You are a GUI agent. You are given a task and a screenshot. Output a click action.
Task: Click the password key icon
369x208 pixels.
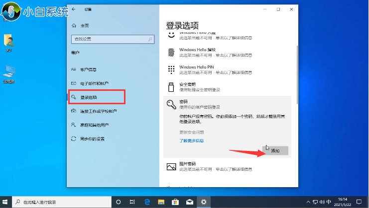click(171, 103)
